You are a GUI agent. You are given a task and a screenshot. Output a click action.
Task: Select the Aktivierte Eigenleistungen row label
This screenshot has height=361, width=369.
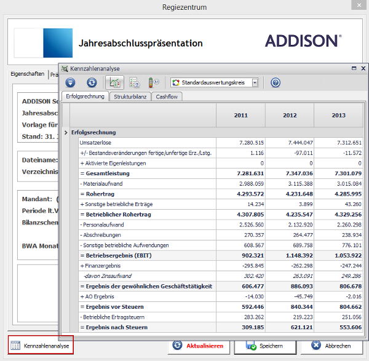(113, 164)
